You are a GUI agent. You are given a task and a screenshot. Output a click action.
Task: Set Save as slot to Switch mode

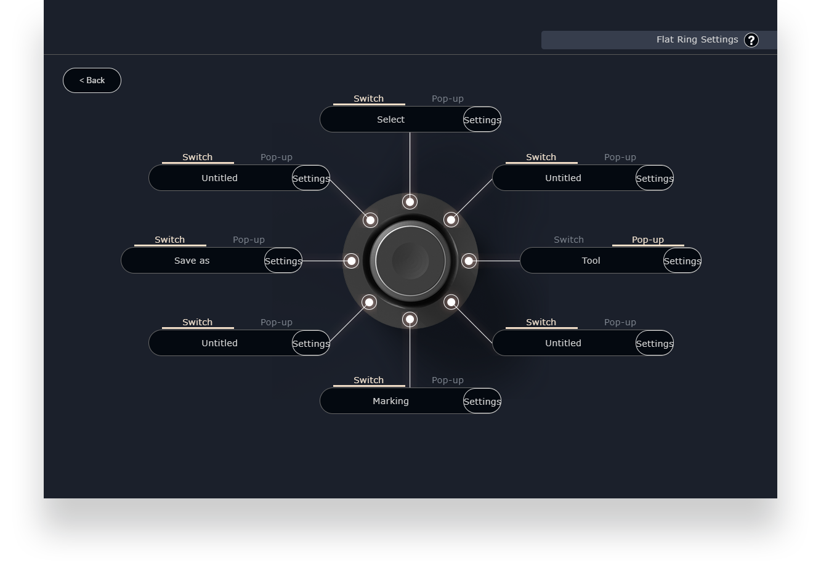pos(170,240)
